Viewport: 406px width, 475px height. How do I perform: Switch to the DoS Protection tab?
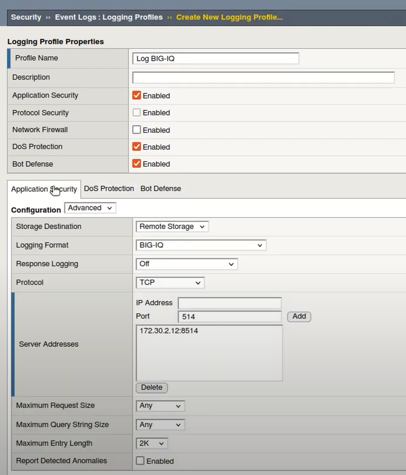point(109,189)
